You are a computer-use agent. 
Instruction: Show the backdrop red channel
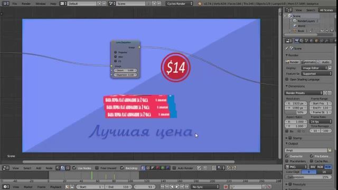pyautogui.click(x=158, y=168)
